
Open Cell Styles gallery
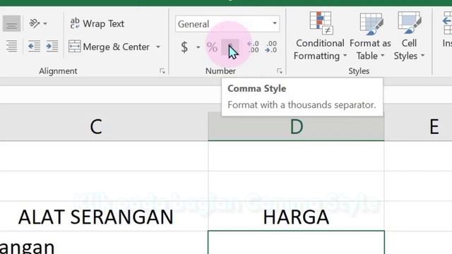point(409,36)
